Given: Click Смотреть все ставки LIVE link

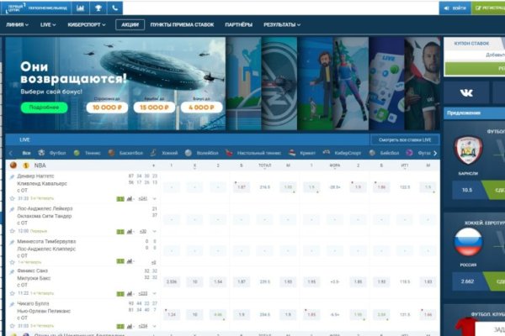Looking at the screenshot, I should (405, 139).
